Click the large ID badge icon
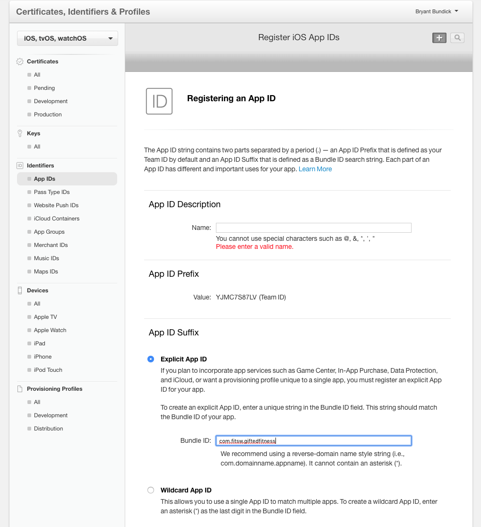Viewport: 481px width, 527px height. [159, 101]
